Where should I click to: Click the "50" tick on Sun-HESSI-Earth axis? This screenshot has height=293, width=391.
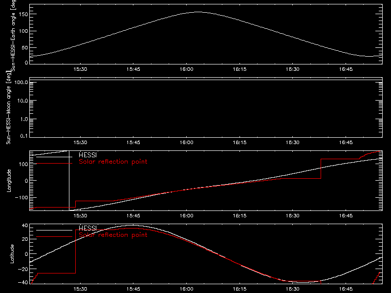[25, 47]
